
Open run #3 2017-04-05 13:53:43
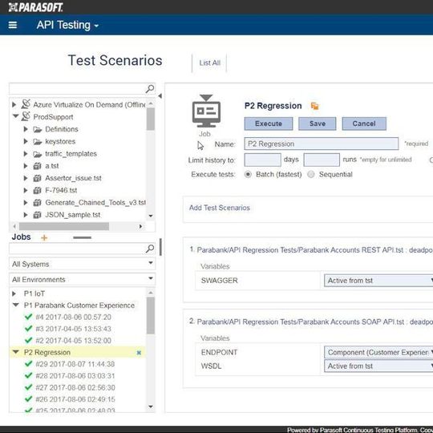coord(73,329)
